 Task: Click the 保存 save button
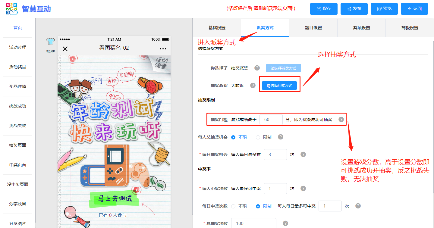324,9
